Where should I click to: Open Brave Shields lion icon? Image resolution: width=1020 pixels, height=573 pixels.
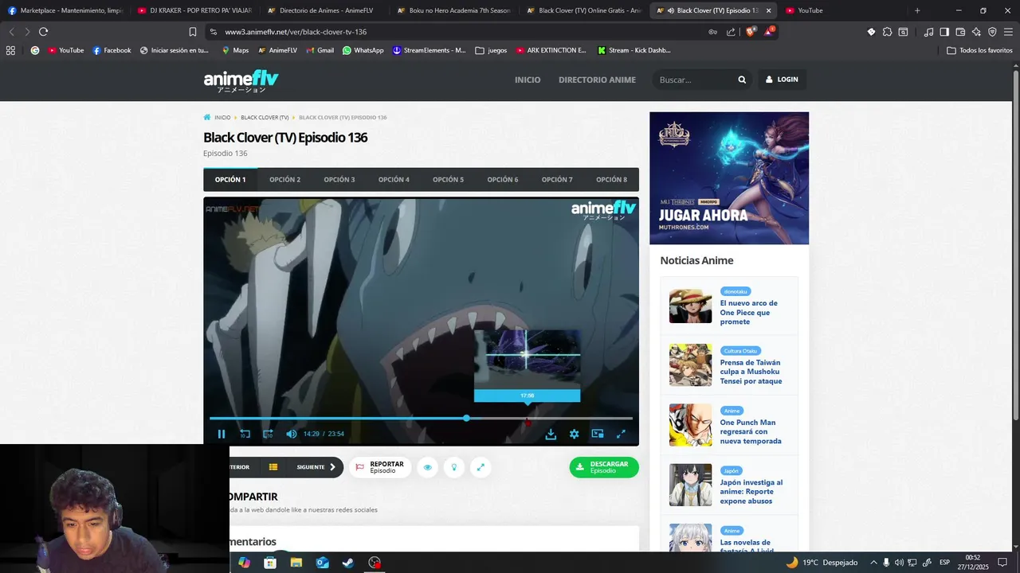(751, 32)
